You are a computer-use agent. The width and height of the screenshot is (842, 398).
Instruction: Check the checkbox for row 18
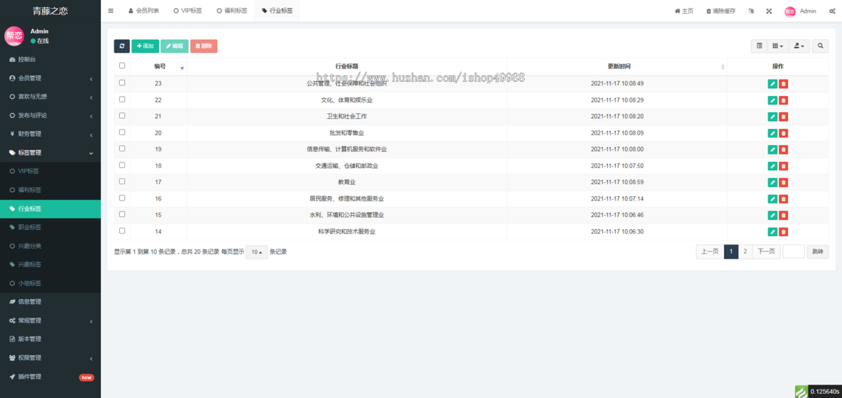click(122, 165)
